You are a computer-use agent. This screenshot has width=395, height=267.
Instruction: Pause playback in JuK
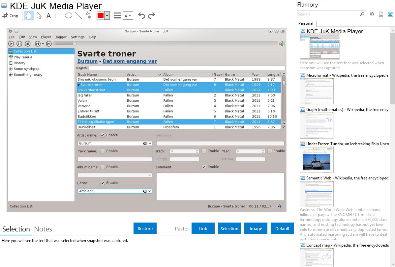coord(19,44)
